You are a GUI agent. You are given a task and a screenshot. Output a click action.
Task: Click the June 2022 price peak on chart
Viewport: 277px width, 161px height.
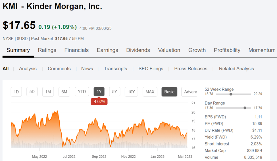click(57, 111)
